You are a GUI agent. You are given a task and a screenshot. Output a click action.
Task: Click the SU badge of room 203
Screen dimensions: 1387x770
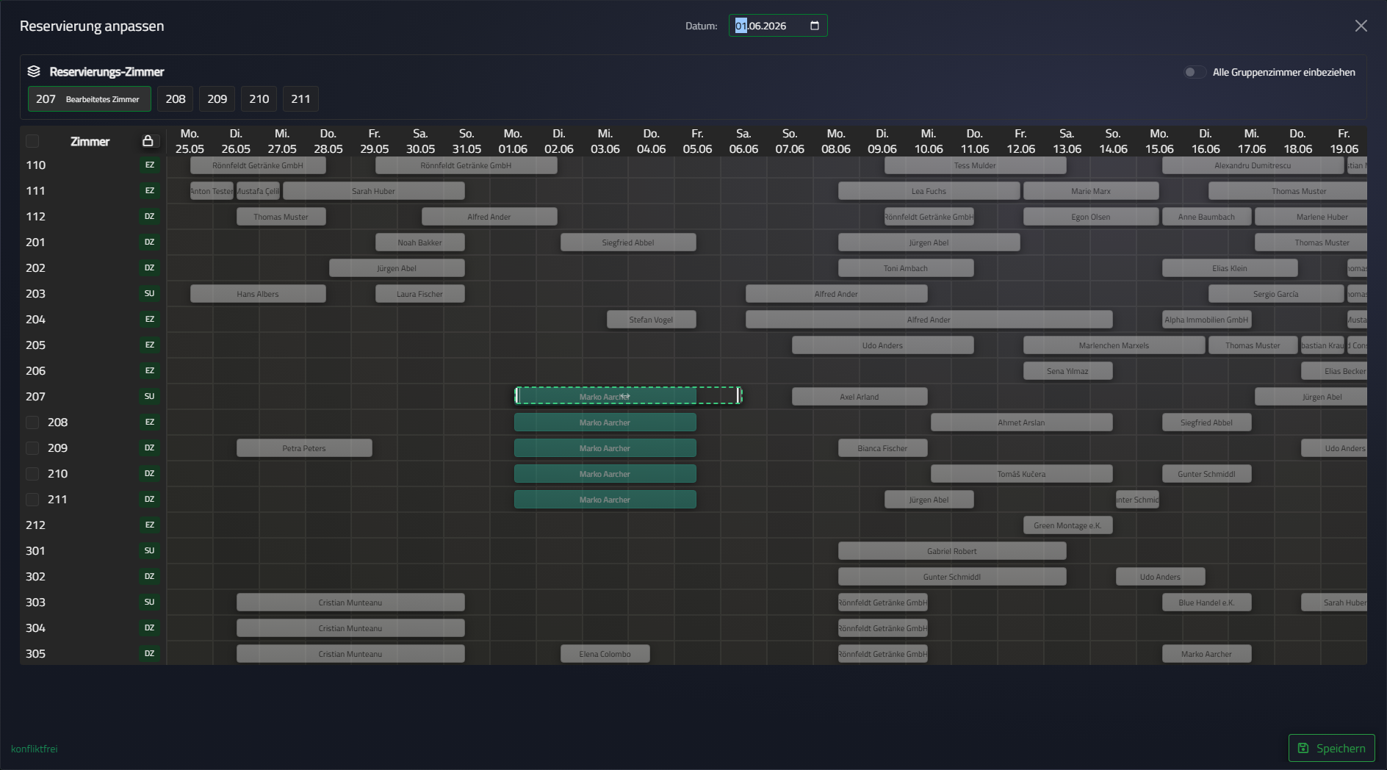coord(149,294)
